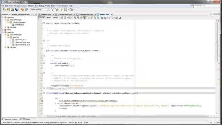
Task: Open the Profile Project dropdown arrow
Action: pyautogui.click(x=74, y=10)
